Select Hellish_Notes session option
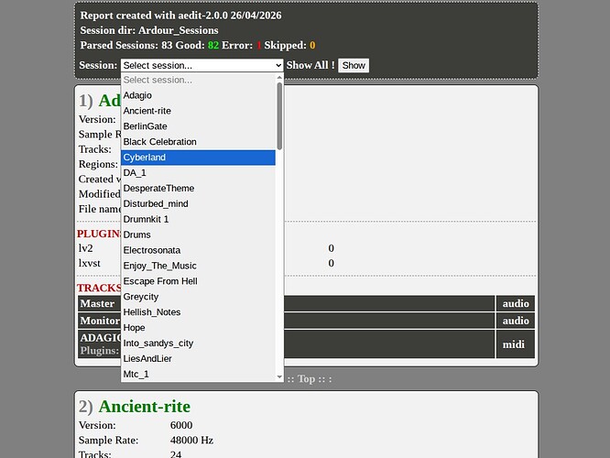610x458 pixels. coord(198,312)
